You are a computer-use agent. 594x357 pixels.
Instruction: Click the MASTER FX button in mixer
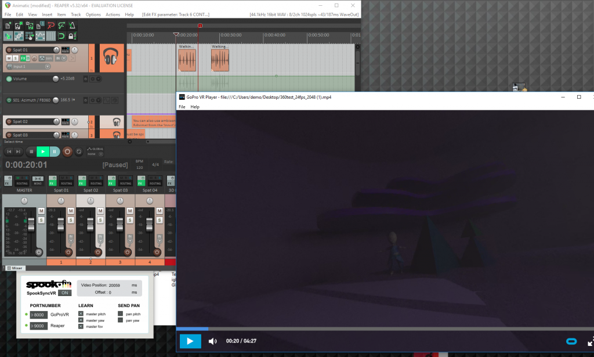click(x=8, y=181)
